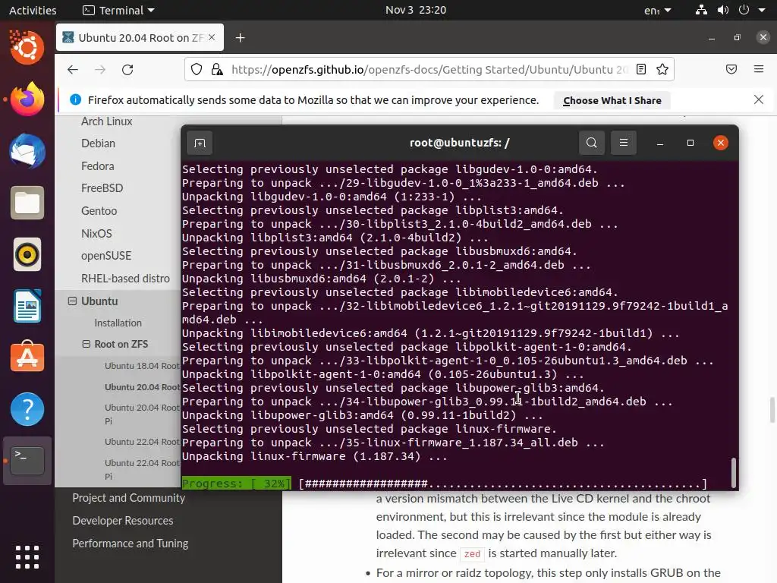Click the Firefox page vertical scrollbar
777x583 pixels.
[x=772, y=409]
